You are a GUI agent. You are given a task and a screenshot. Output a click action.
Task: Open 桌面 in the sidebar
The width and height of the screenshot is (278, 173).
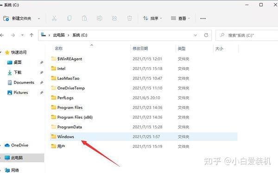(18, 62)
